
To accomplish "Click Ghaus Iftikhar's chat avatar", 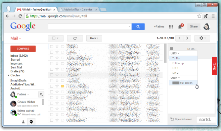I will tap(13, 104).
